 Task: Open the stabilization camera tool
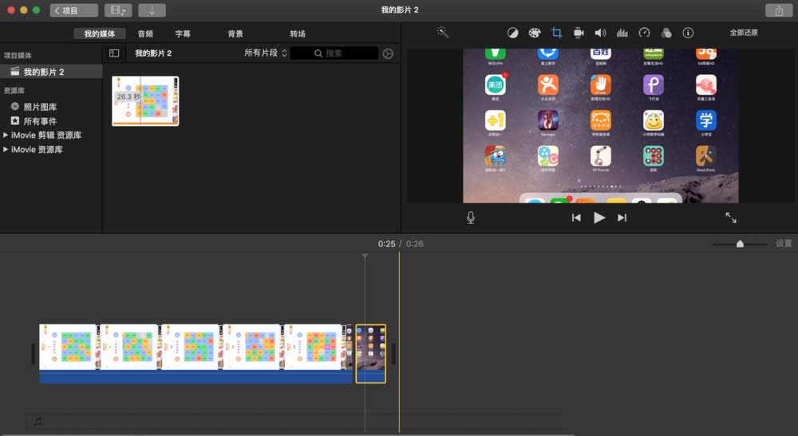579,33
